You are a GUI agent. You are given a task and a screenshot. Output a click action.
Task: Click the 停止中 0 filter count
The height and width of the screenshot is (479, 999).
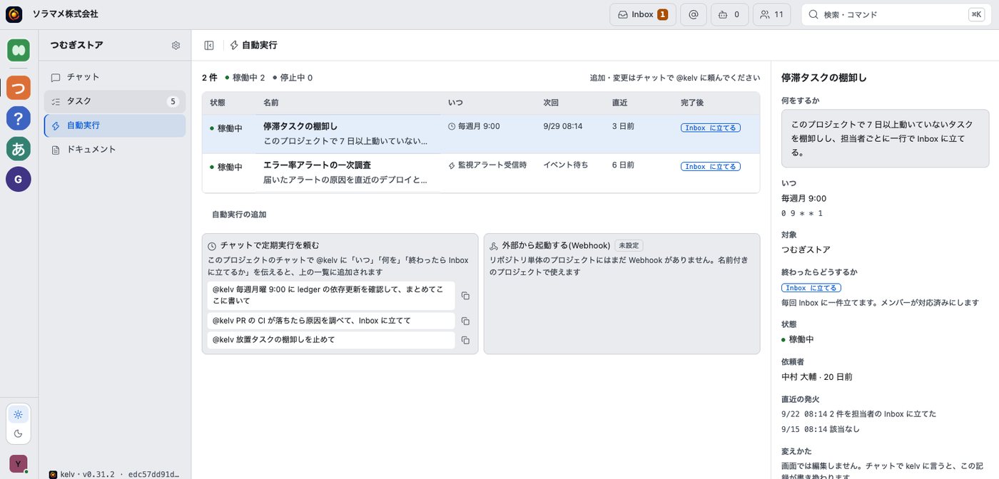[293, 78]
